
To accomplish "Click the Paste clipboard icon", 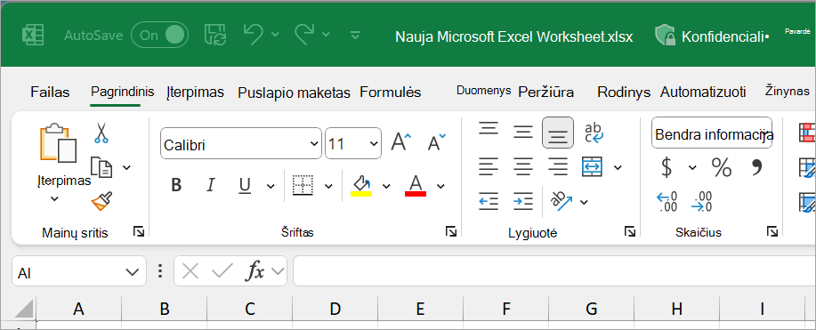I will pyautogui.click(x=59, y=142).
